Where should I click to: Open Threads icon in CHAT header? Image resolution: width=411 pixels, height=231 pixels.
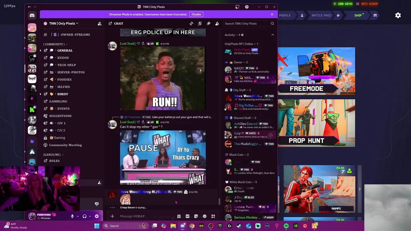[191, 23]
